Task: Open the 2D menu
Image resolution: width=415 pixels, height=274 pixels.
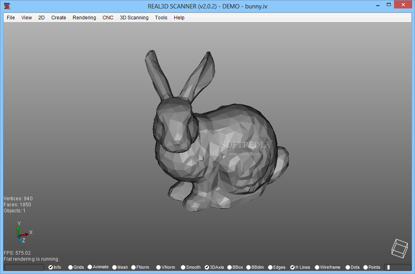Action: [42, 18]
